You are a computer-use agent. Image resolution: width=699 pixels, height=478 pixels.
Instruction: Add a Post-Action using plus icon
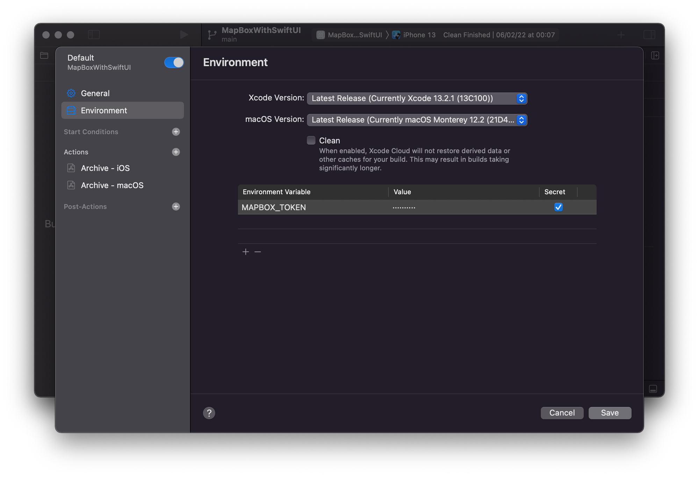pyautogui.click(x=176, y=207)
